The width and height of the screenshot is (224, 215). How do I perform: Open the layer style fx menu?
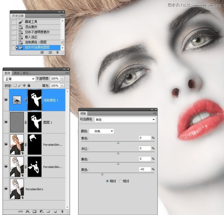(28, 211)
